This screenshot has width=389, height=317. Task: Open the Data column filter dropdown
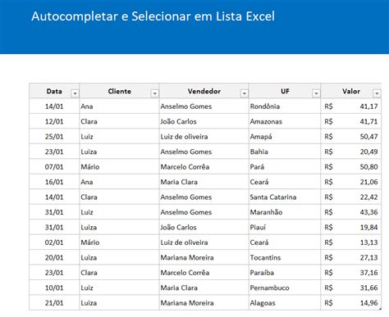[75, 93]
